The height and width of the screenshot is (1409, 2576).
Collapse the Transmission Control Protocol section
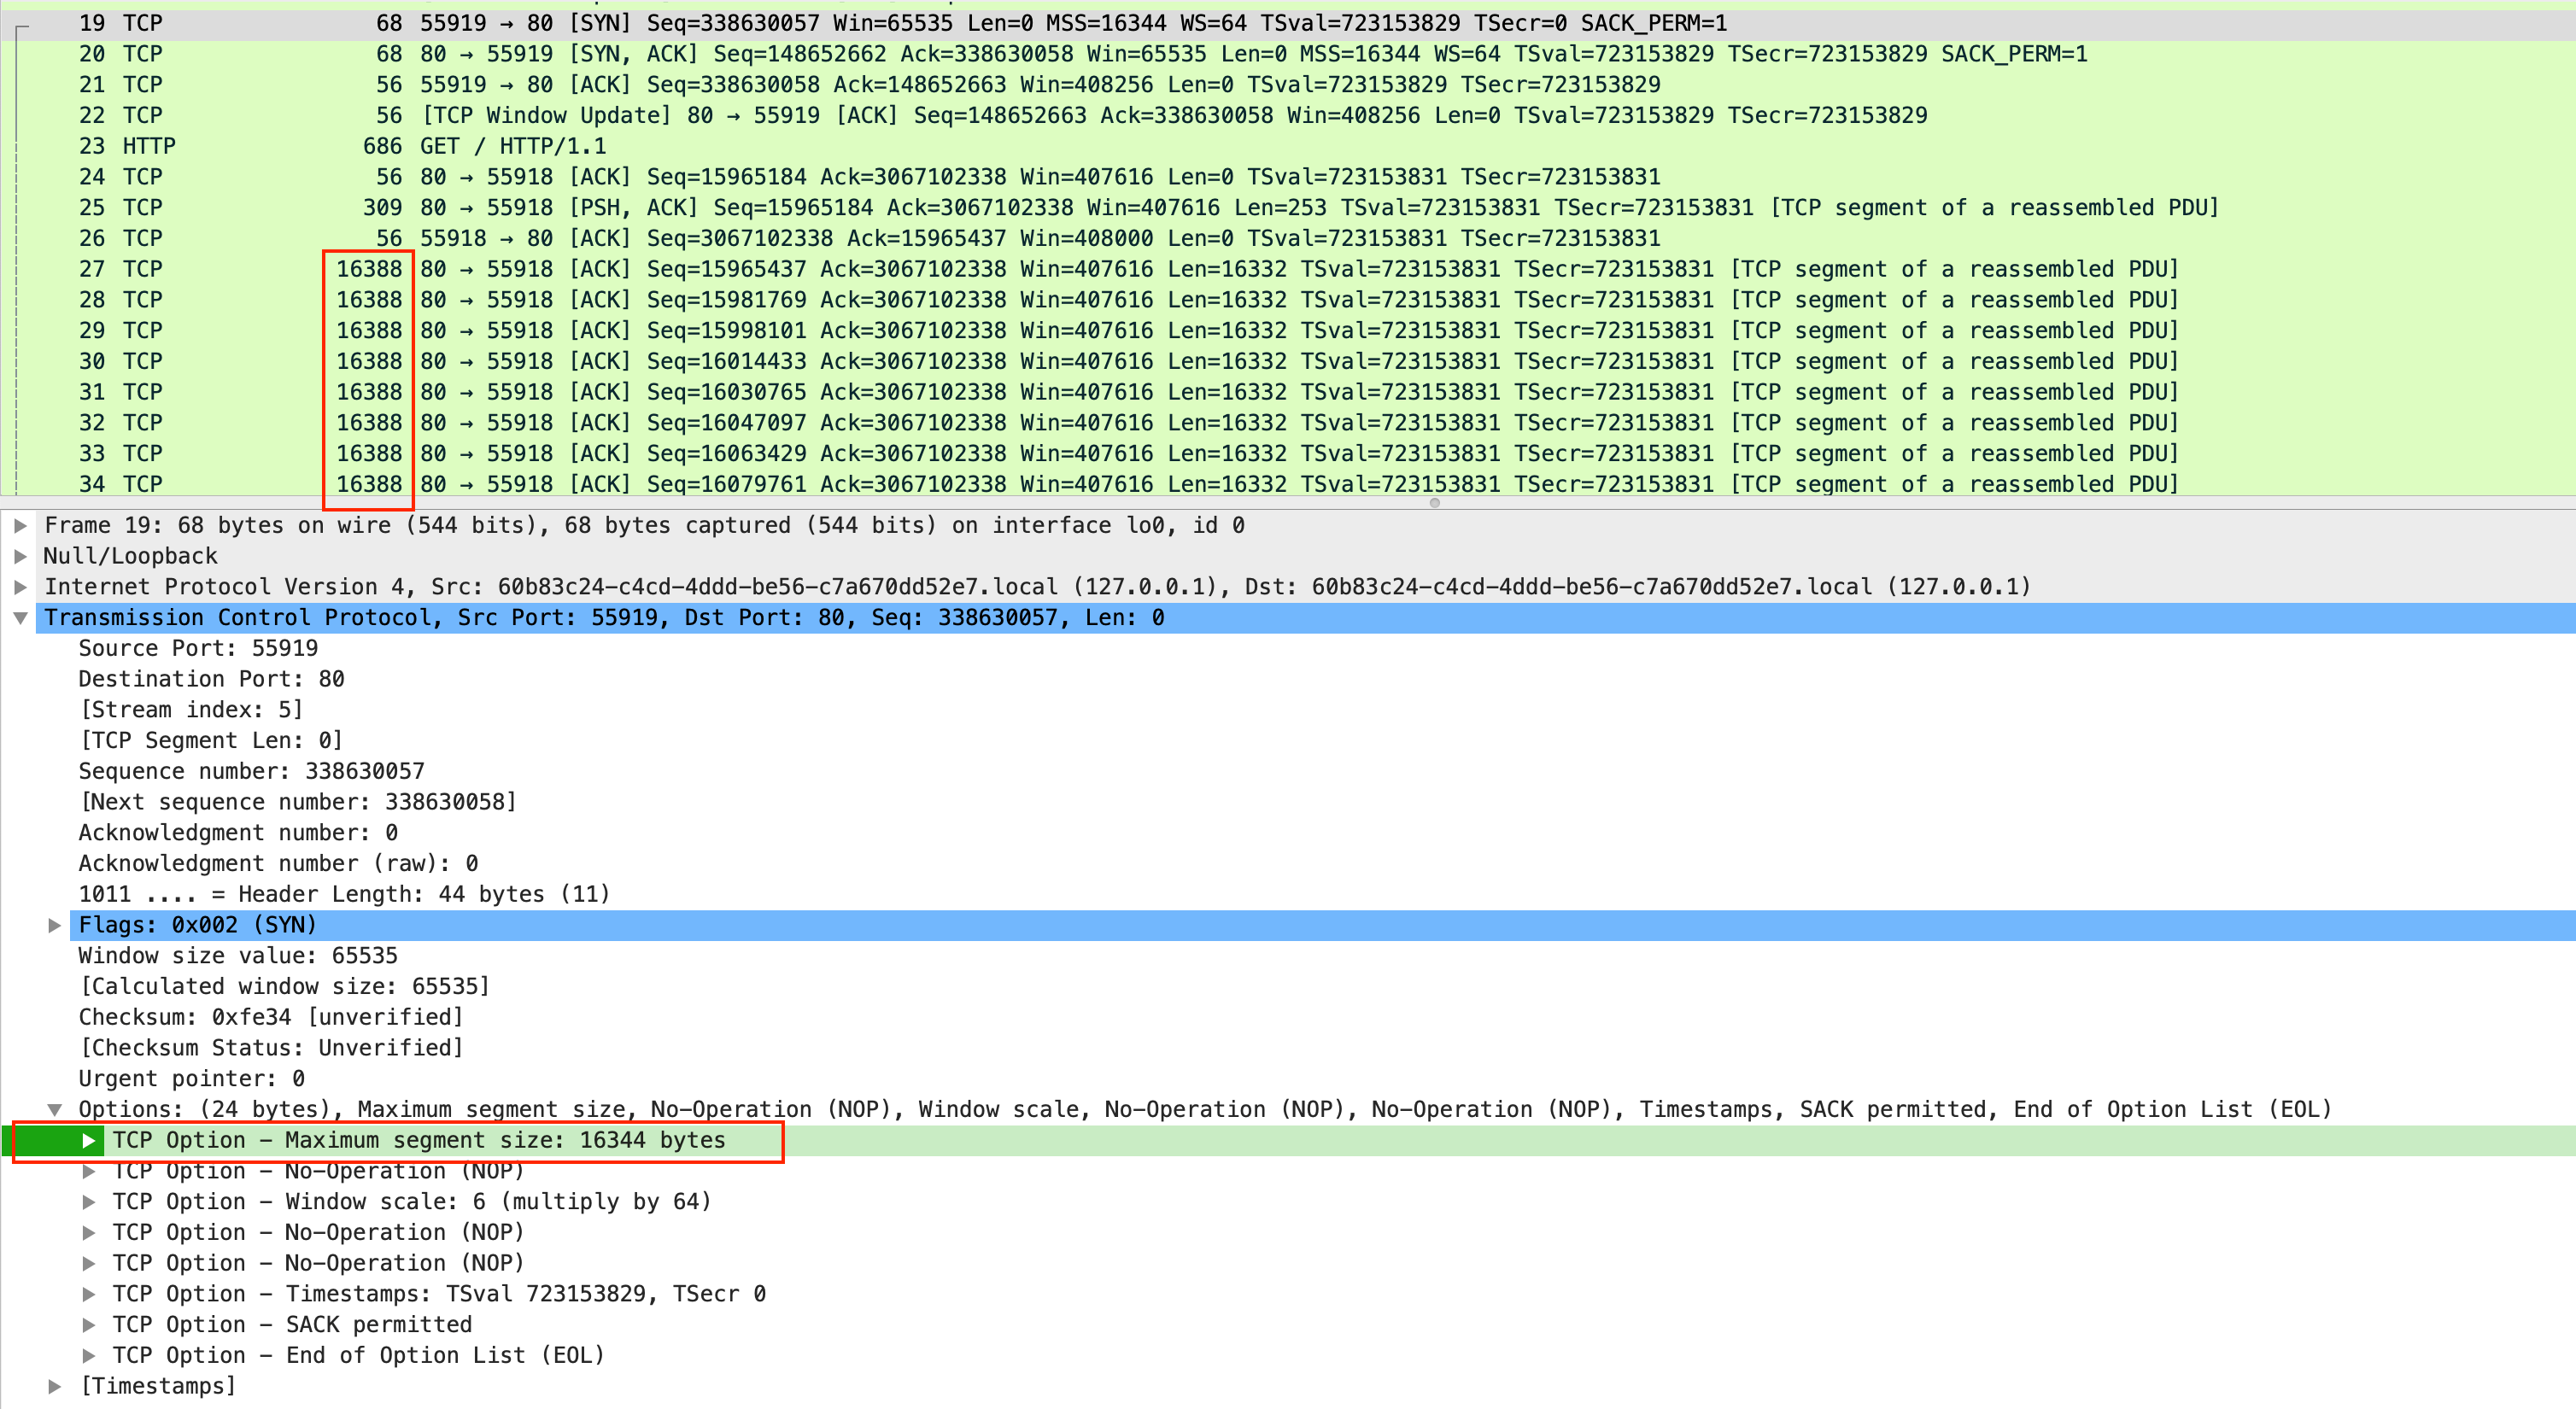20,618
